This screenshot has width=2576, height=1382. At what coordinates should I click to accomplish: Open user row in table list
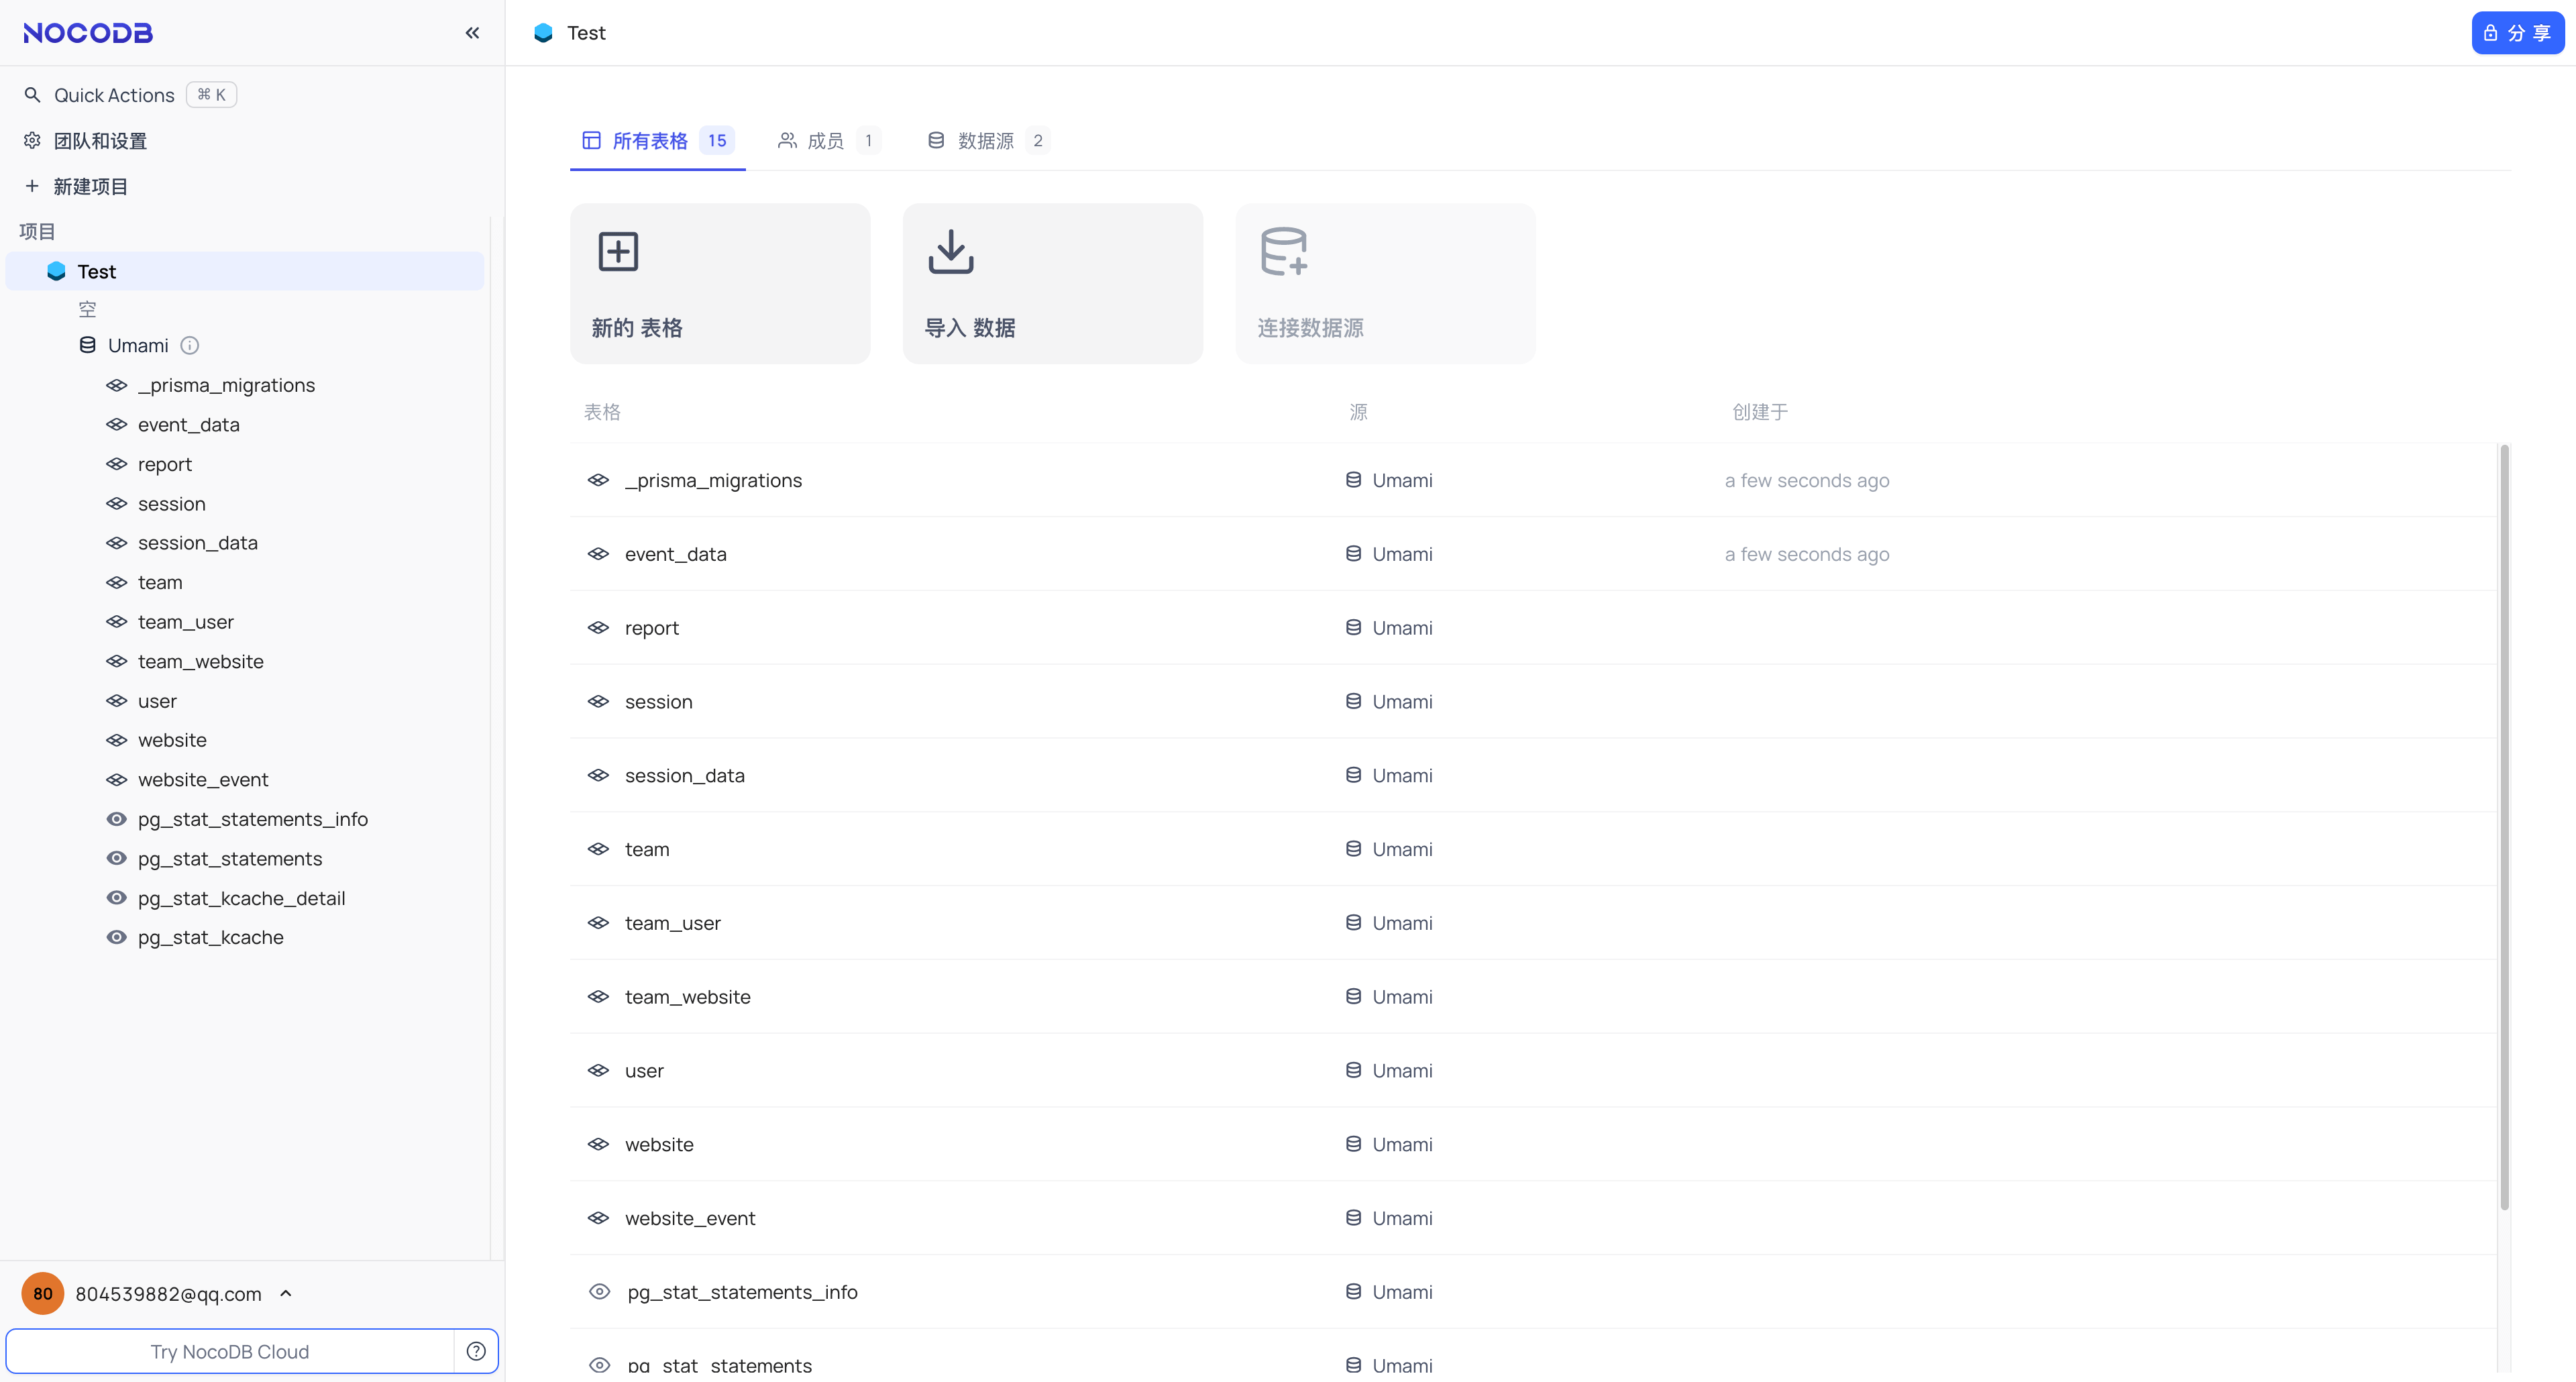[x=1533, y=1070]
